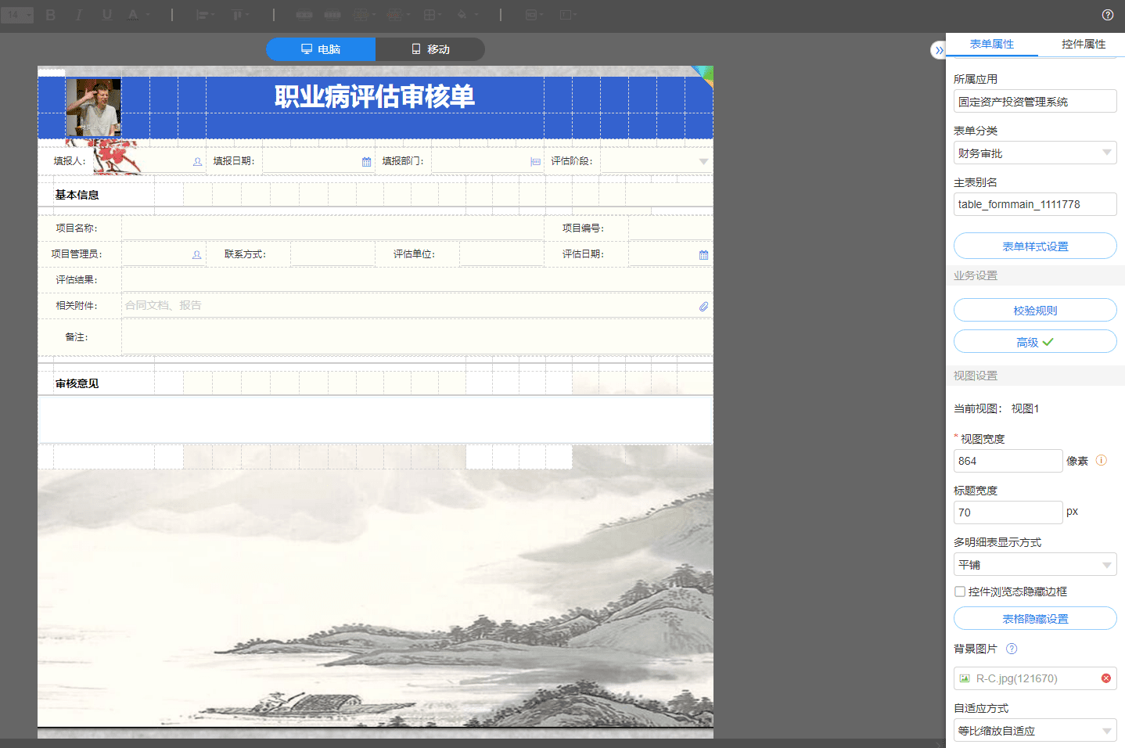Screen dimensions: 1125x748
Task: Click the 项目编号 input field
Action: tap(670, 228)
